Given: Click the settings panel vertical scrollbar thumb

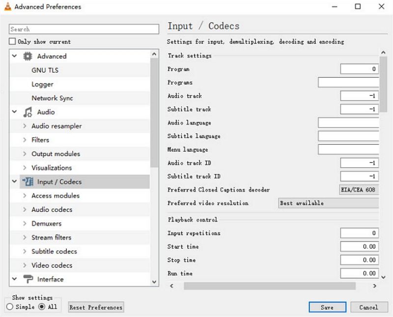Looking at the screenshot, I should coord(383,84).
